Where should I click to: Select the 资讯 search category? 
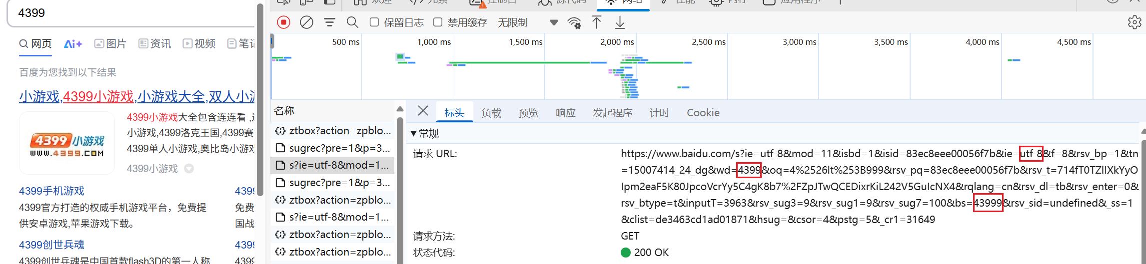click(154, 44)
